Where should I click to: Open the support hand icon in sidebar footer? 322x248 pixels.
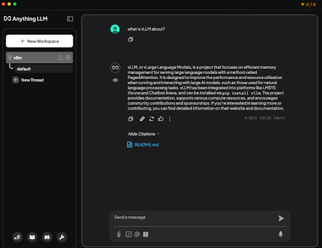18,237
